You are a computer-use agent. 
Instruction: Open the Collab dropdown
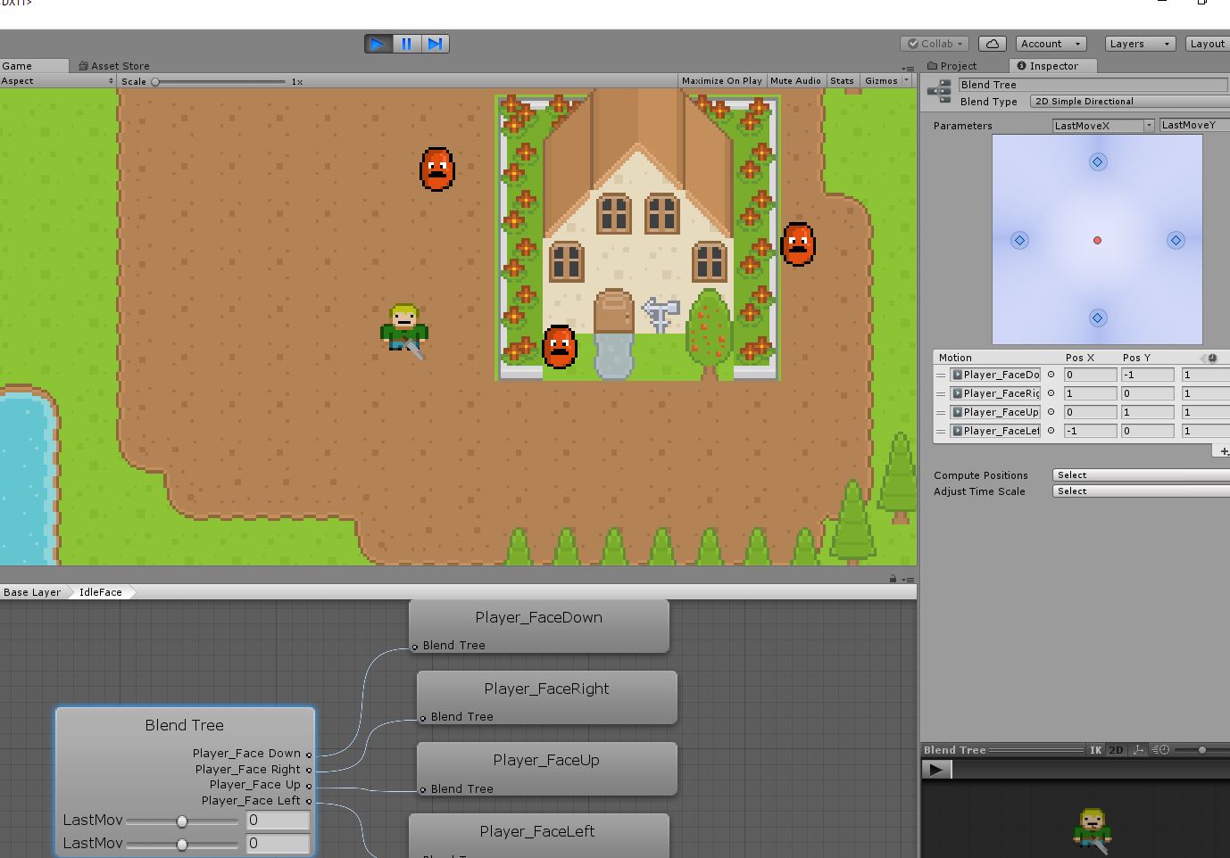click(935, 44)
